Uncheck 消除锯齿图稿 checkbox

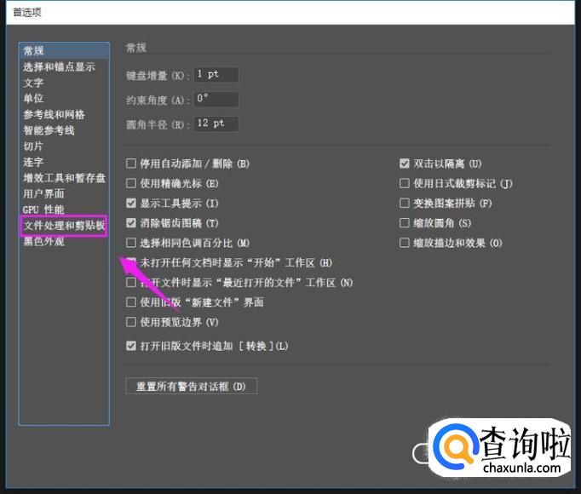tap(131, 223)
